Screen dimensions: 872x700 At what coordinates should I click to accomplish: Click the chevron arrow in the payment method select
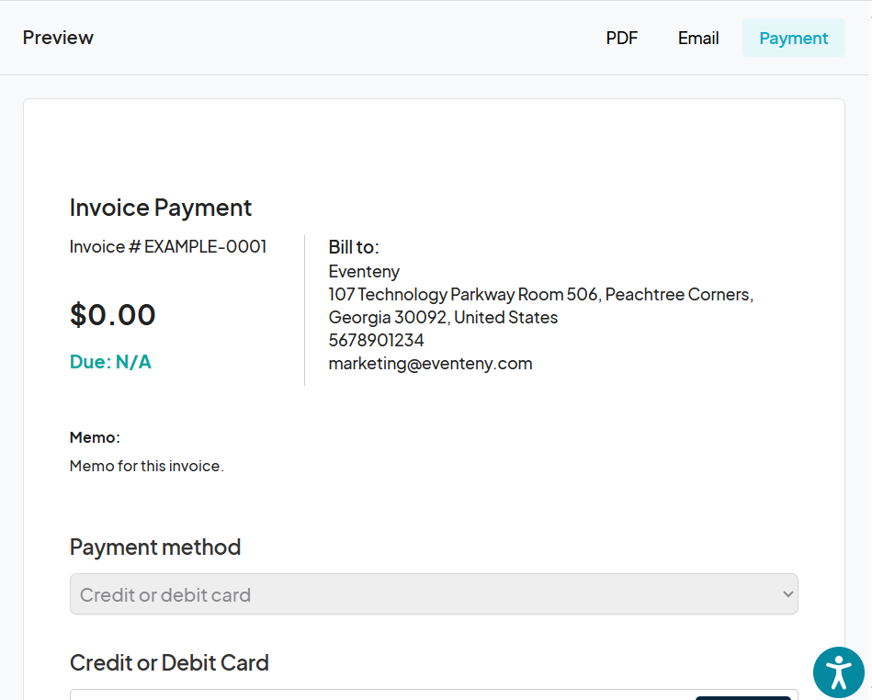click(787, 594)
